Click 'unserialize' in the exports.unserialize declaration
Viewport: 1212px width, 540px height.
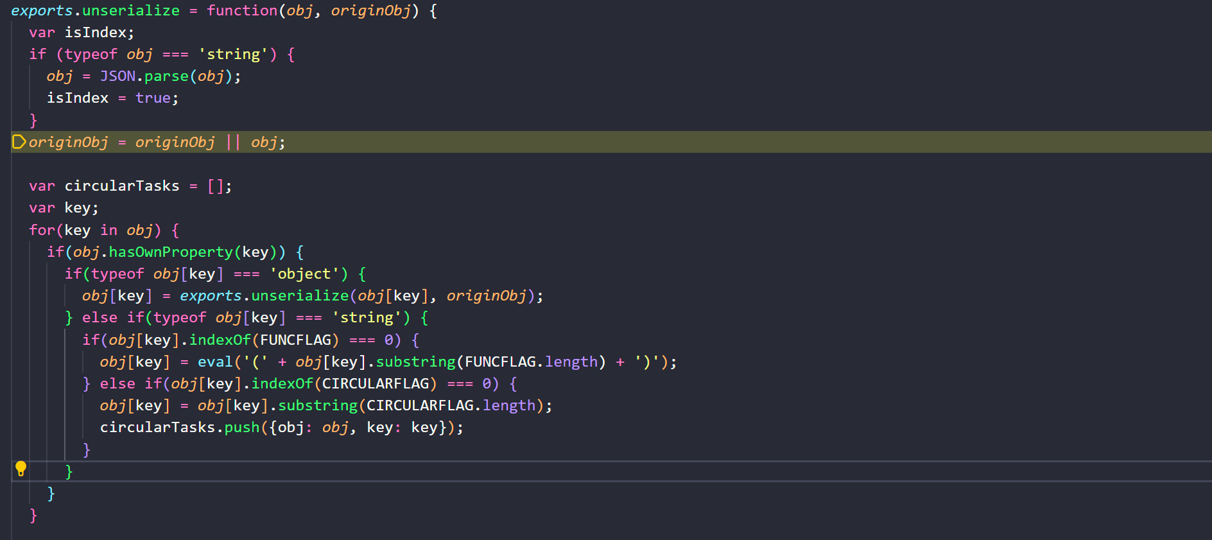tap(131, 11)
